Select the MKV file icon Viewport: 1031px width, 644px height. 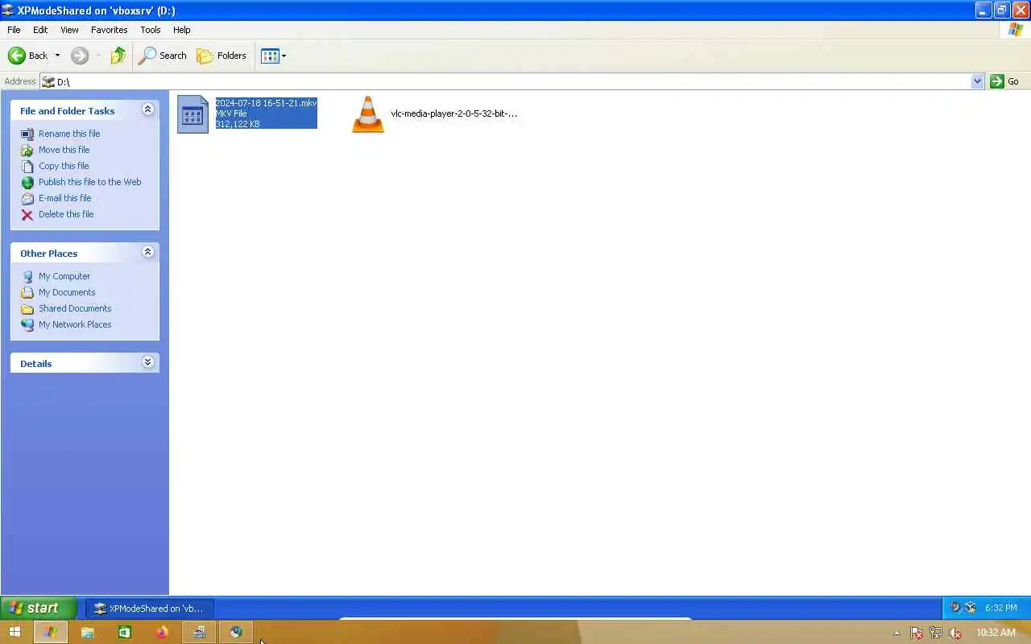[193, 114]
